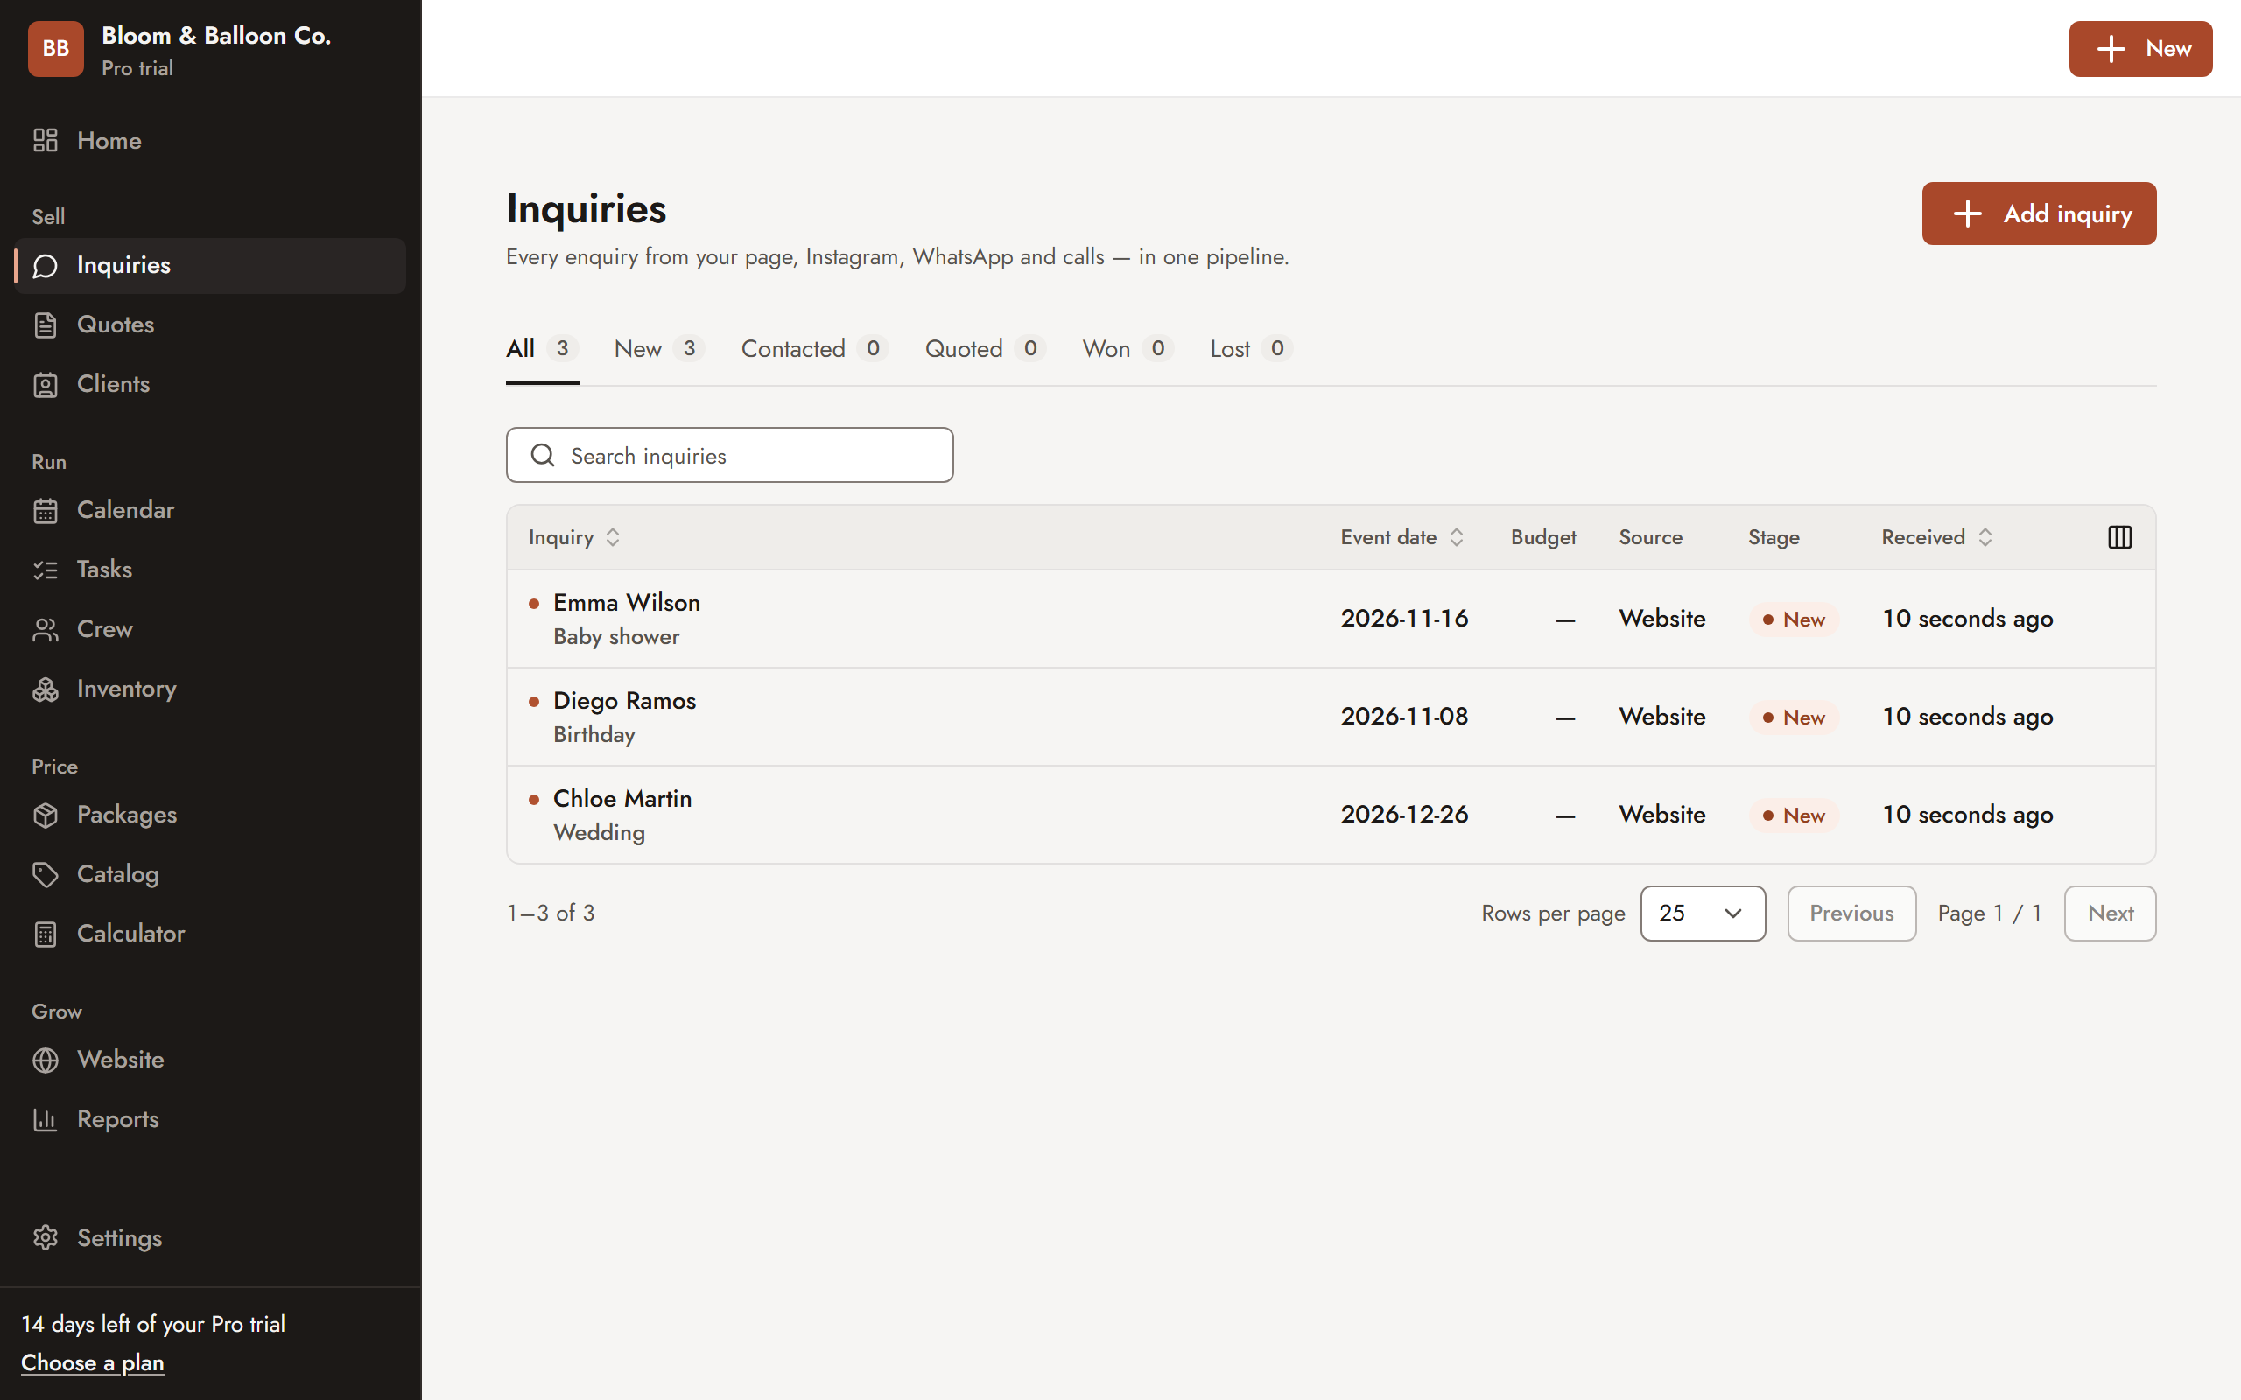2241x1400 pixels.
Task: Switch to the Contacted tab
Action: (x=815, y=349)
